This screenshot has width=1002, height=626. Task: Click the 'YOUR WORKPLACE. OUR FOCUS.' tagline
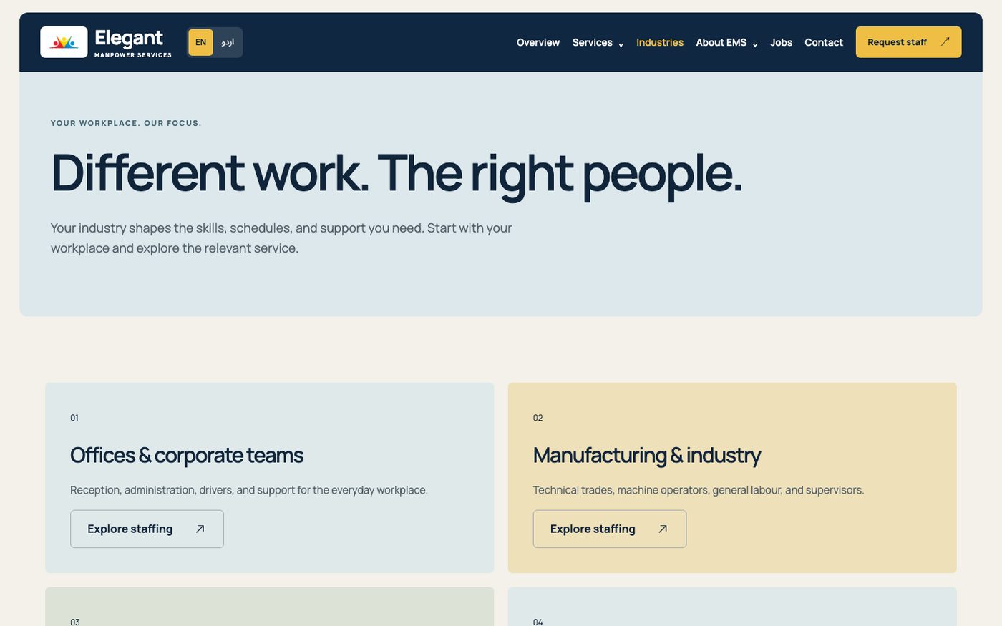tap(126, 123)
